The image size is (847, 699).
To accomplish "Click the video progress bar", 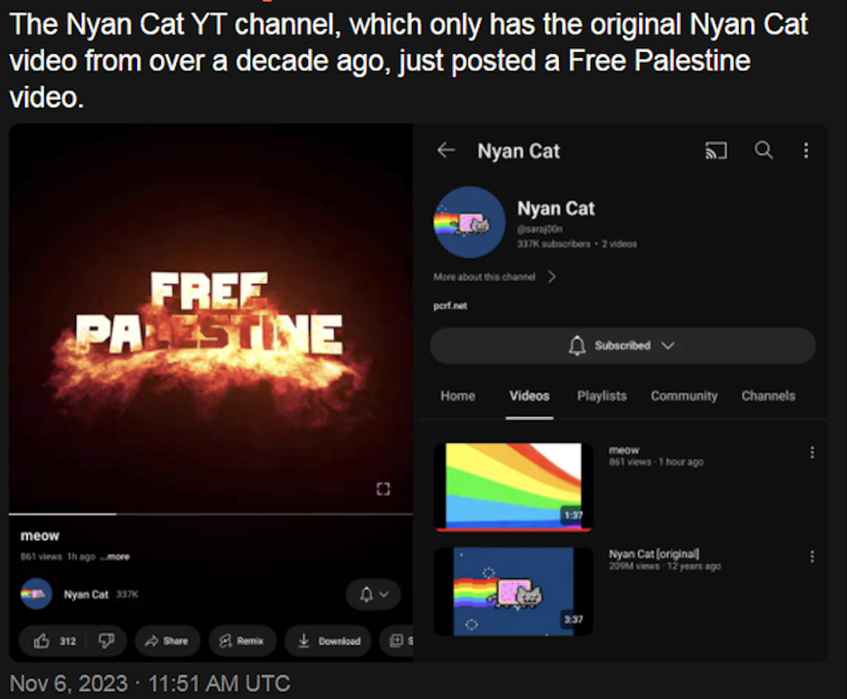I will coord(210,514).
